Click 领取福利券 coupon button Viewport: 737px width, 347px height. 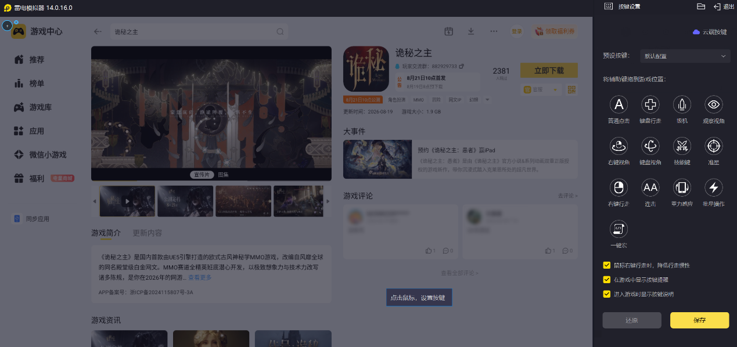tap(554, 31)
